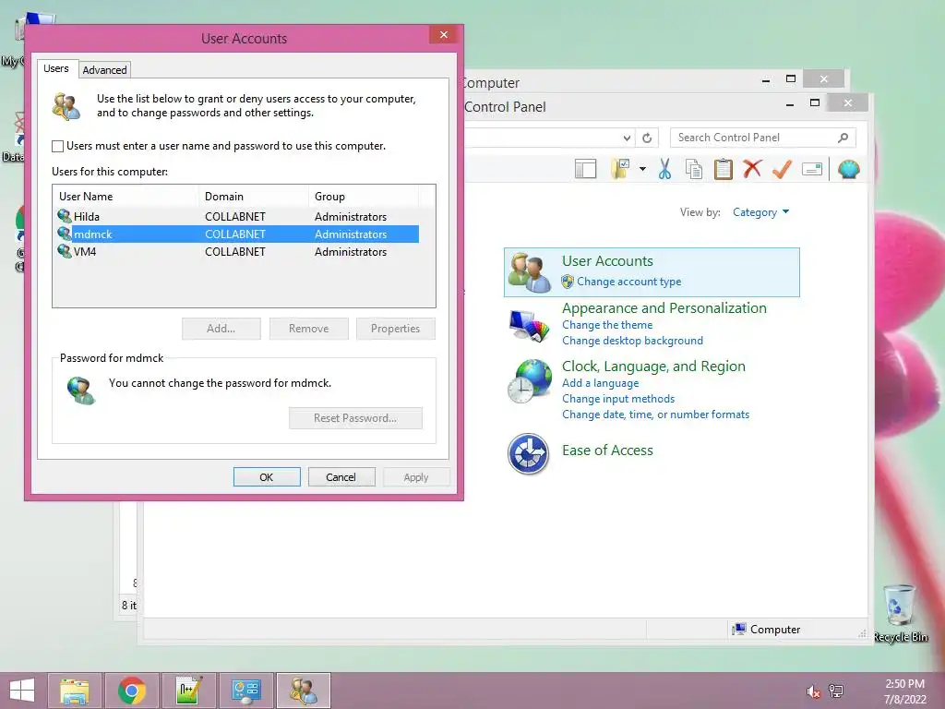Click Change desktop background link
The image size is (945, 709).
point(632,341)
